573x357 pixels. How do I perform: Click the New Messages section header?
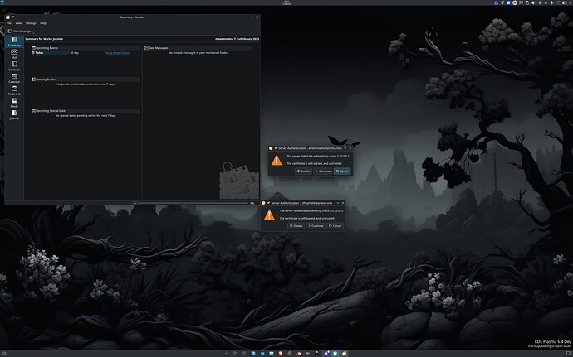pyautogui.click(x=198, y=48)
